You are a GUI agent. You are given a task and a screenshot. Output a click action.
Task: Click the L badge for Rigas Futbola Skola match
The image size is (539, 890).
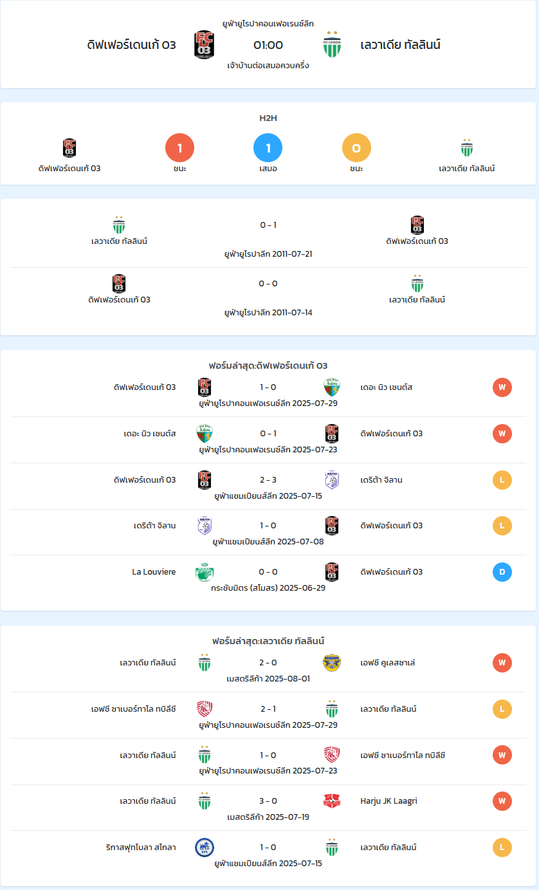pos(502,848)
